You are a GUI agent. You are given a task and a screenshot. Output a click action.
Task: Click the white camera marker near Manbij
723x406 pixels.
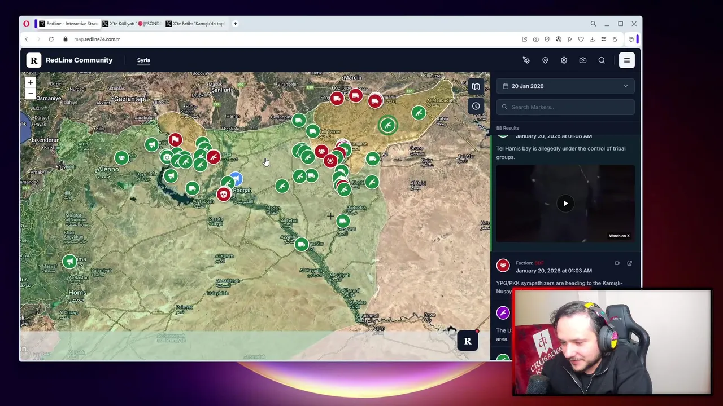coord(167,157)
